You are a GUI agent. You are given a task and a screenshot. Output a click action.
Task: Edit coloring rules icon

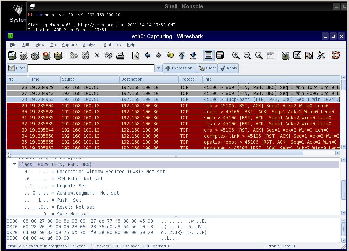309,55
